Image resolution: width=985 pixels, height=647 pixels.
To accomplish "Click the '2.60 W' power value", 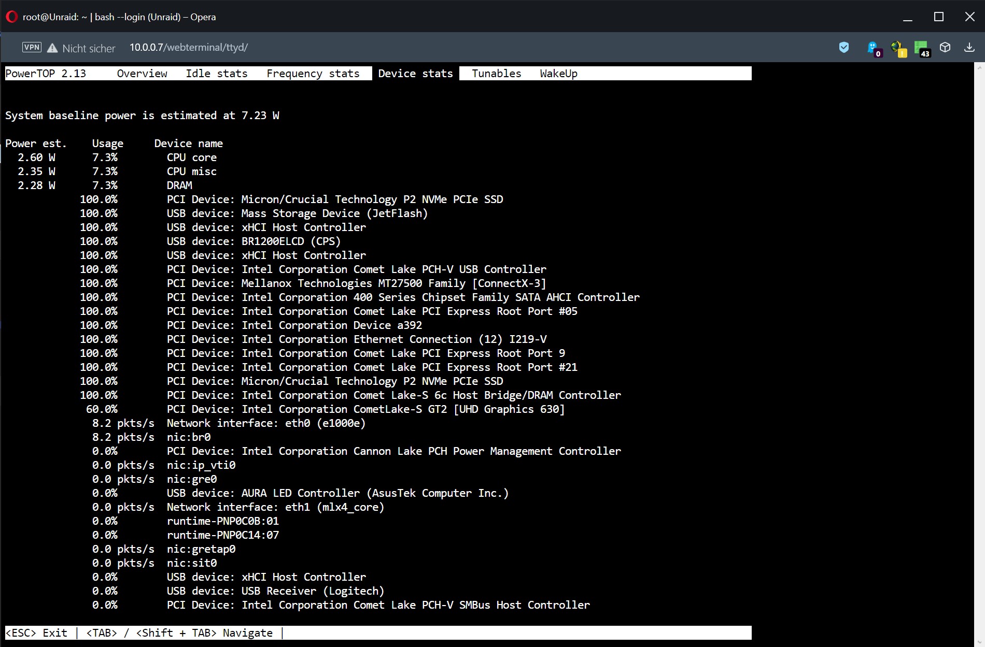I will tap(36, 157).
